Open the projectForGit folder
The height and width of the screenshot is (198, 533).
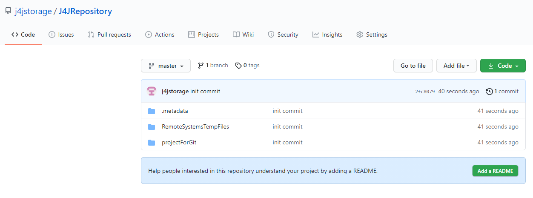coord(179,142)
